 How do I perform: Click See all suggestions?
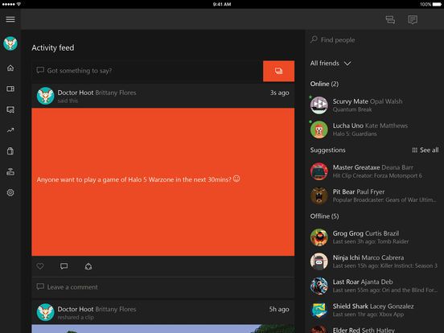tap(425, 150)
